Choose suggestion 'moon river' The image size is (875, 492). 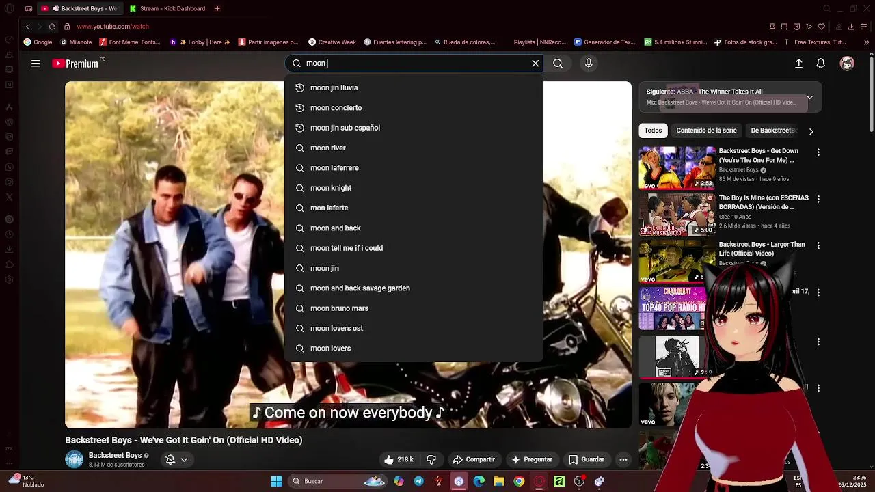pyautogui.click(x=414, y=148)
